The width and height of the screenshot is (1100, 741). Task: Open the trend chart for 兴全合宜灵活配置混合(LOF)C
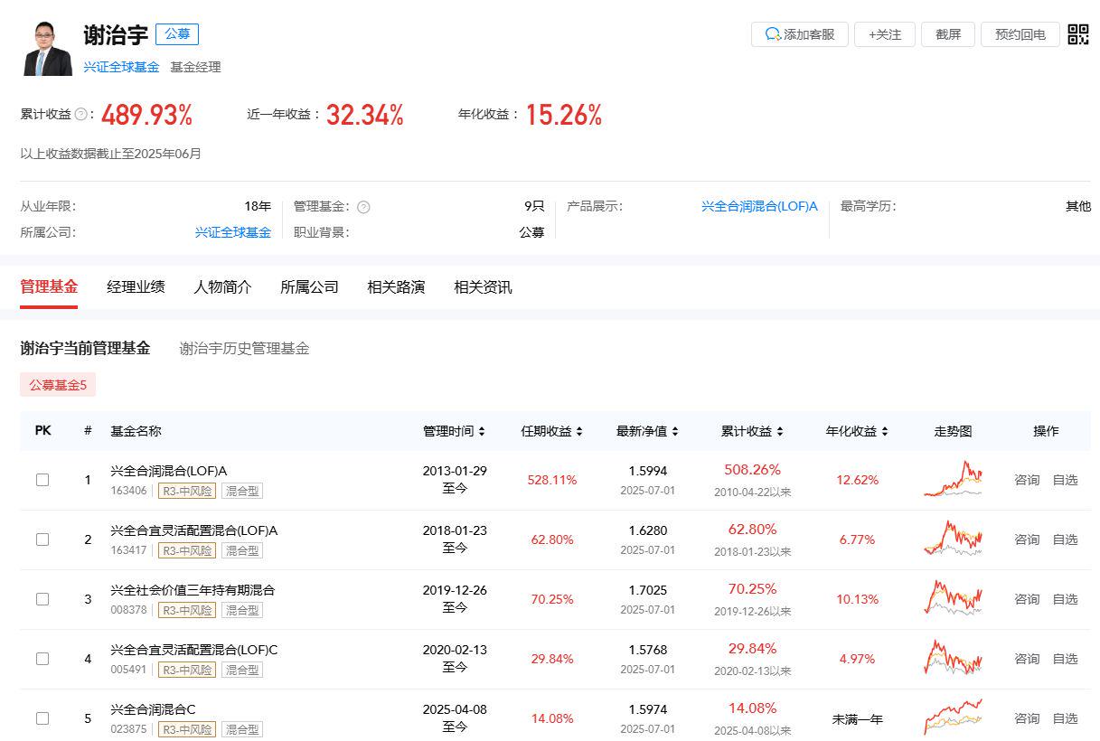coord(953,659)
